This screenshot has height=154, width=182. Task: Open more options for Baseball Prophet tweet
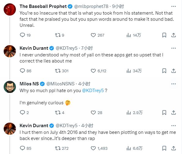coord(173,6)
